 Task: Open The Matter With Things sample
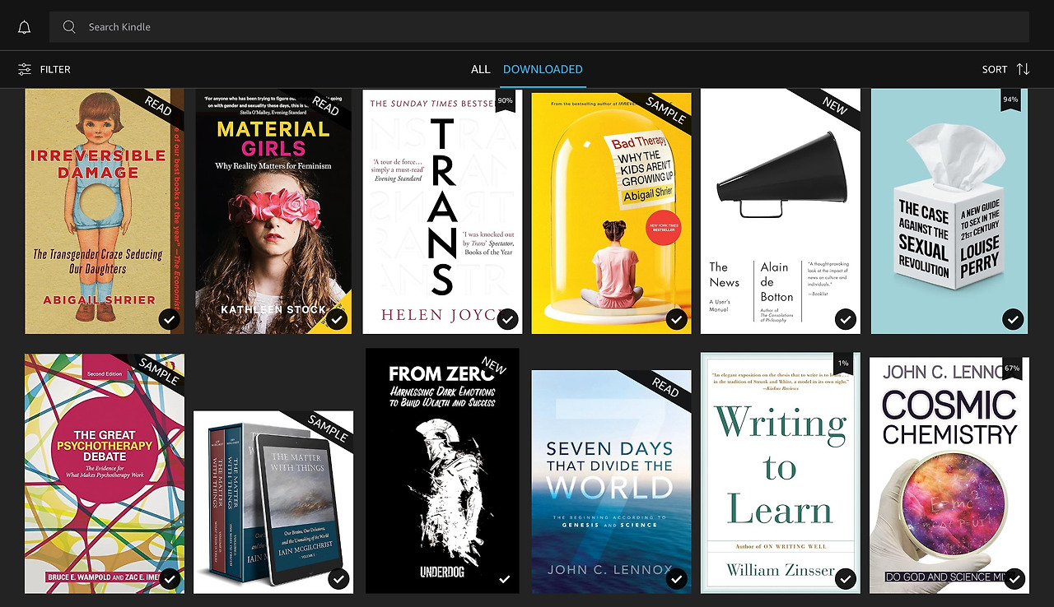[273, 502]
